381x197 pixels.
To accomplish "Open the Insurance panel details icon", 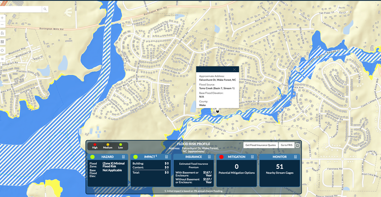I will 210,157.
